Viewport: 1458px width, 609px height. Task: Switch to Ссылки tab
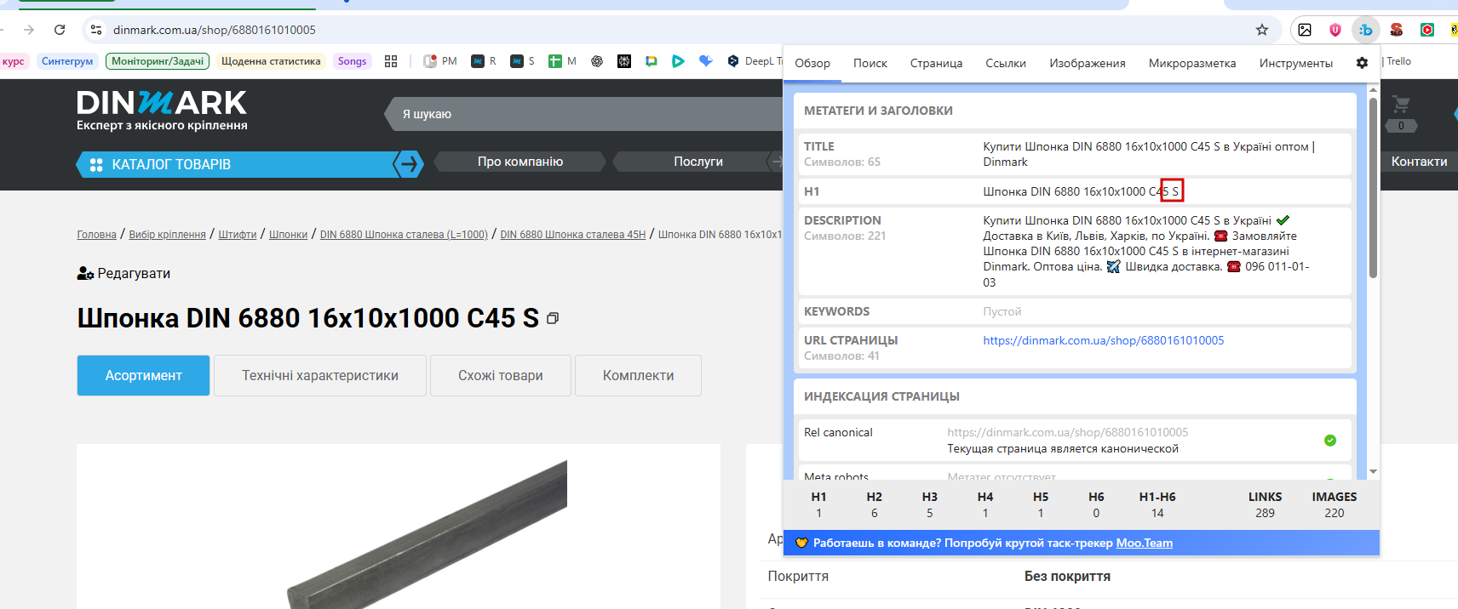pyautogui.click(x=1006, y=63)
